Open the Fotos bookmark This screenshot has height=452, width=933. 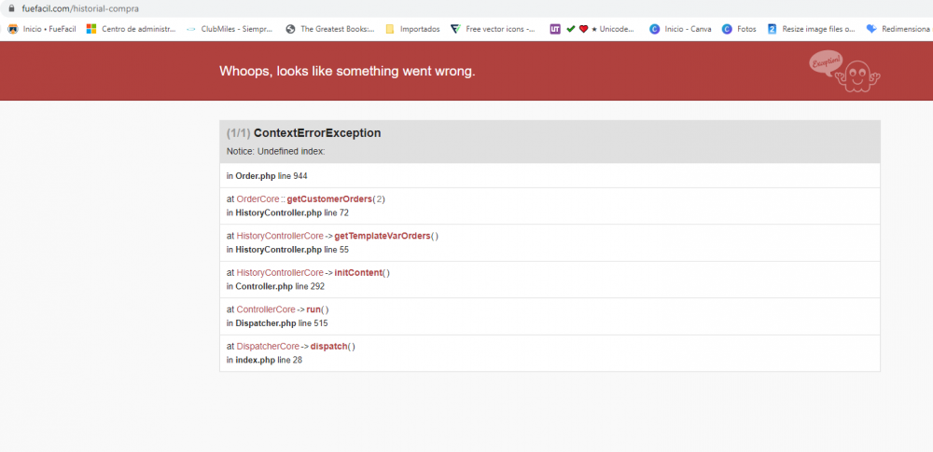[x=740, y=29]
